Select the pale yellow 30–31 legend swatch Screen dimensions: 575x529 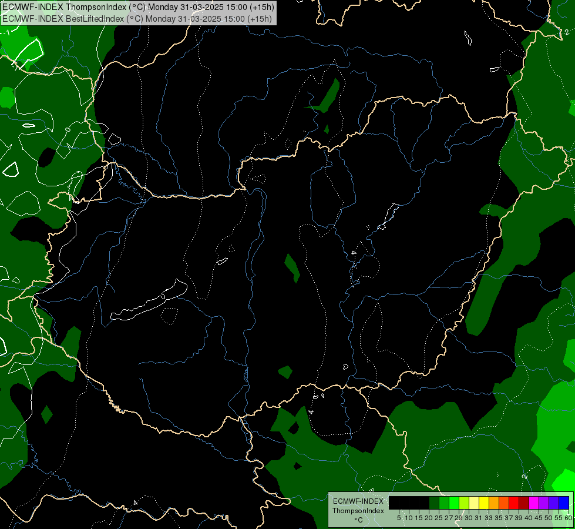point(474,503)
